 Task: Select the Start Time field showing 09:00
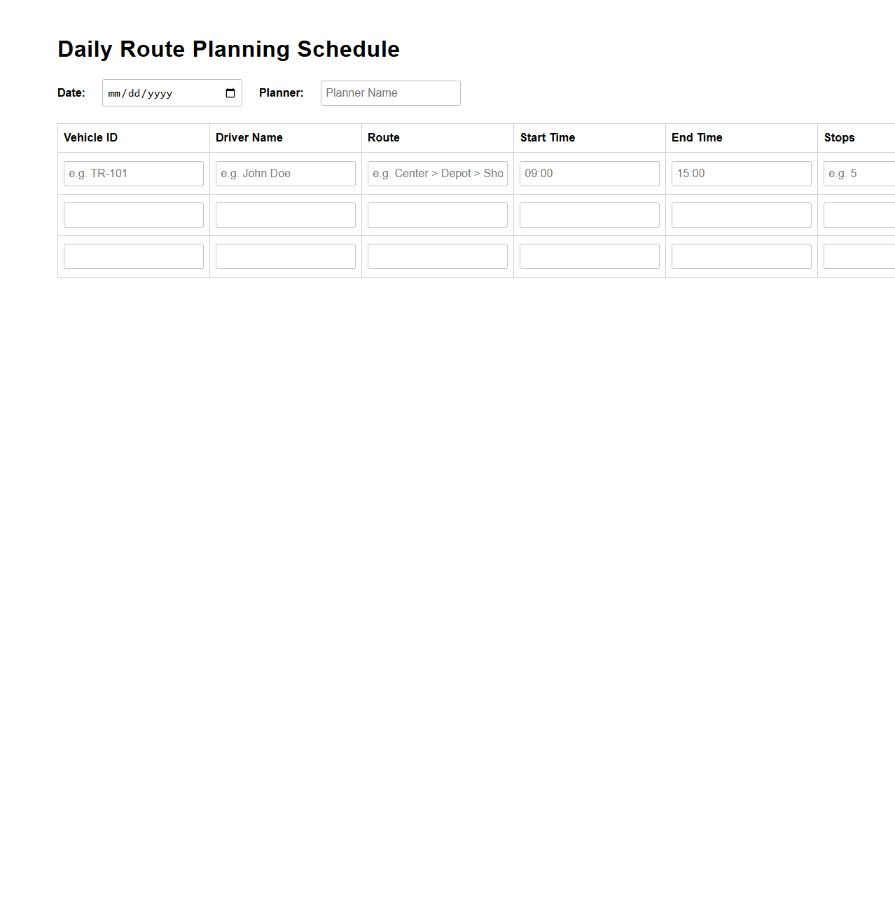point(589,173)
